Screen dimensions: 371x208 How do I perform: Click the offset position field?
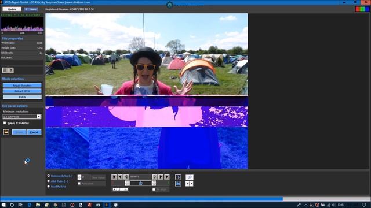coord(140,177)
